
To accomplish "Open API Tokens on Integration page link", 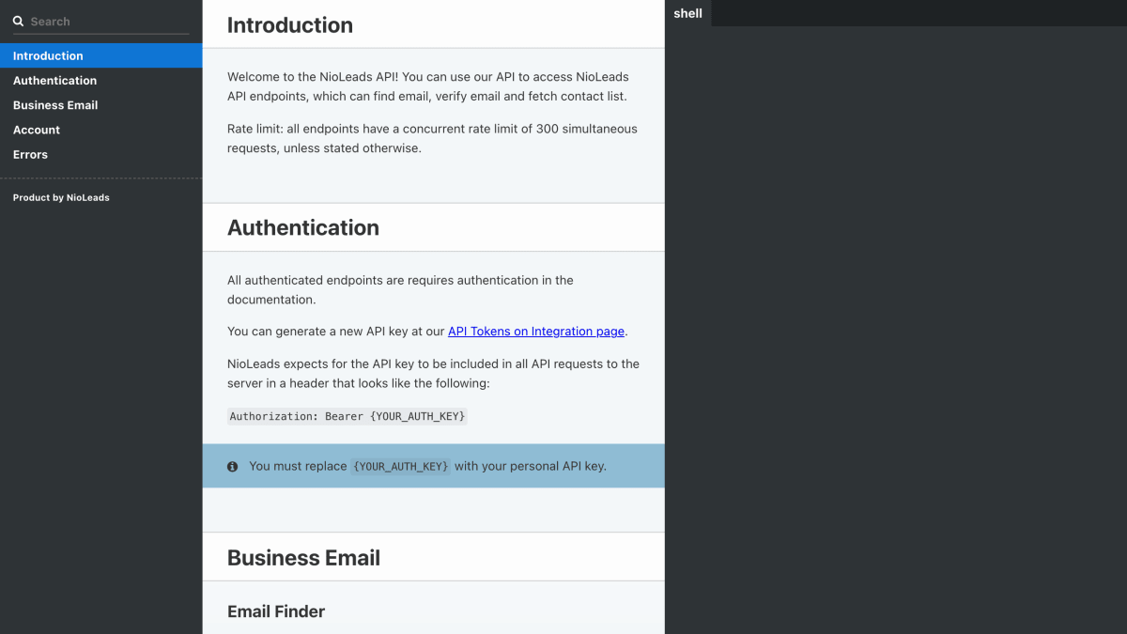I will pos(536,332).
